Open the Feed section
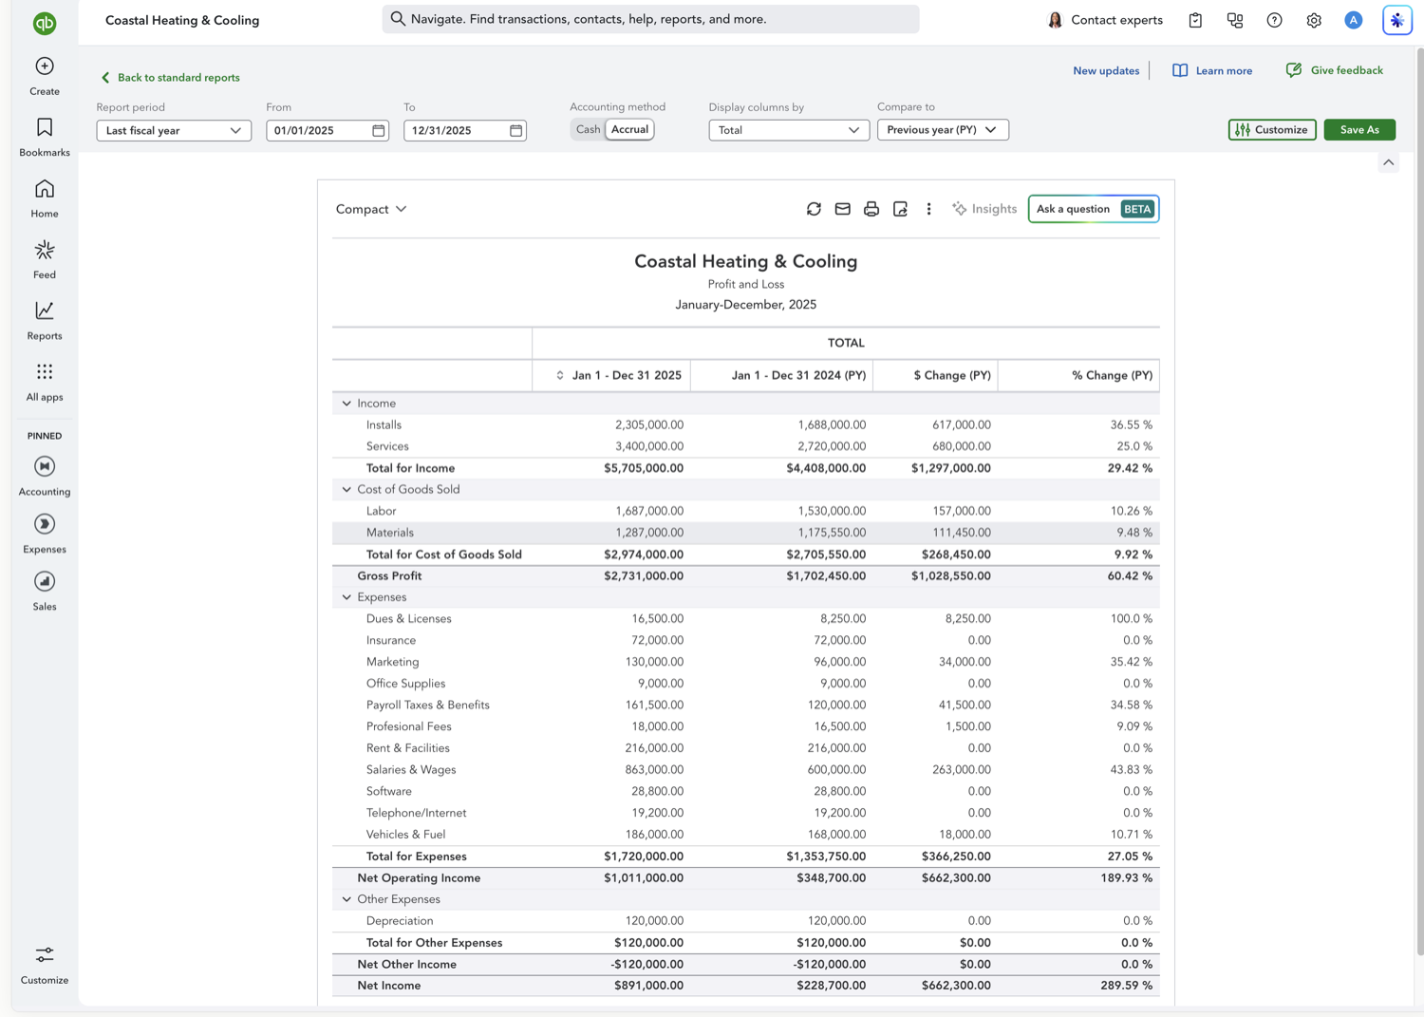Screen dimensions: 1424x1017 45,260
